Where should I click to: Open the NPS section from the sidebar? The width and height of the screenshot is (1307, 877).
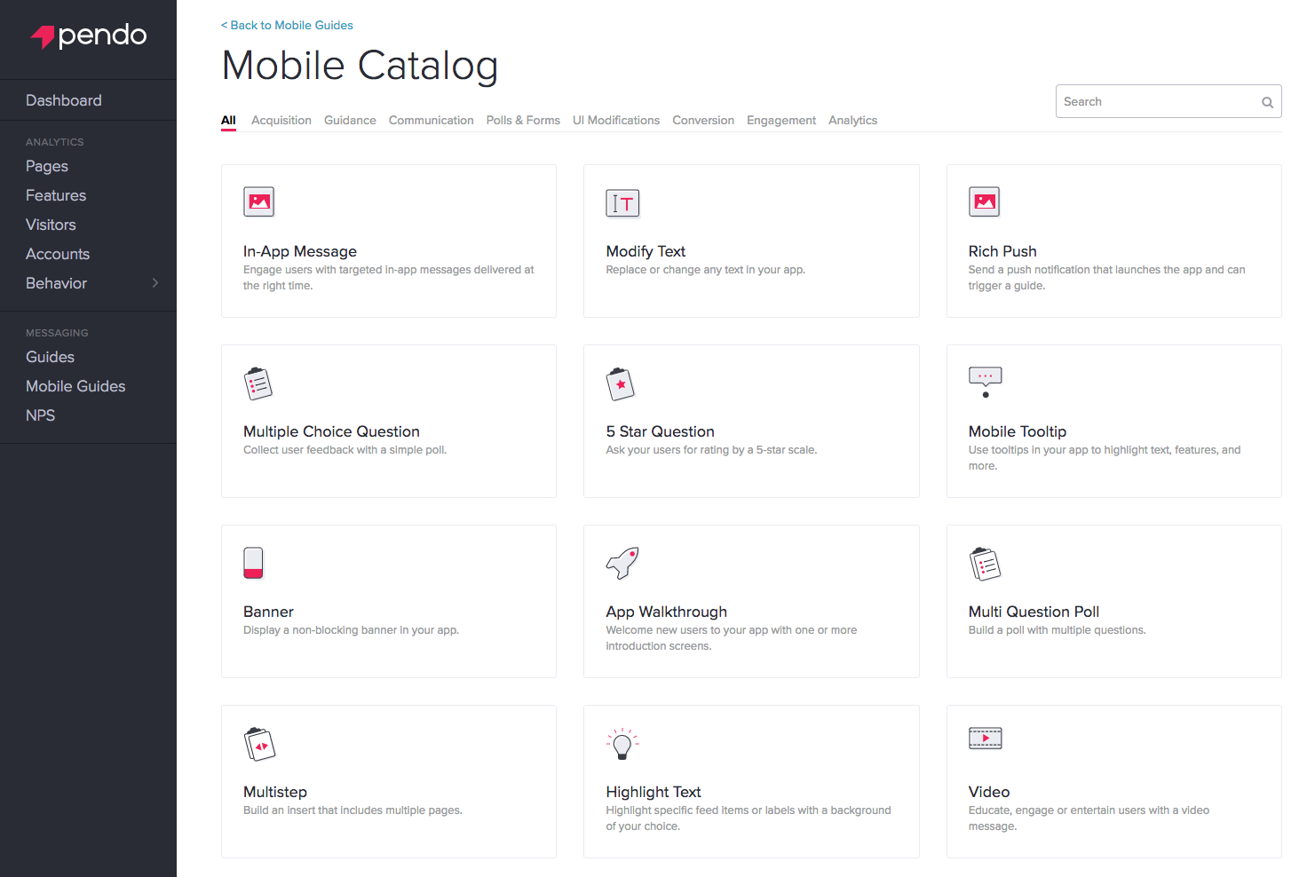coord(40,415)
